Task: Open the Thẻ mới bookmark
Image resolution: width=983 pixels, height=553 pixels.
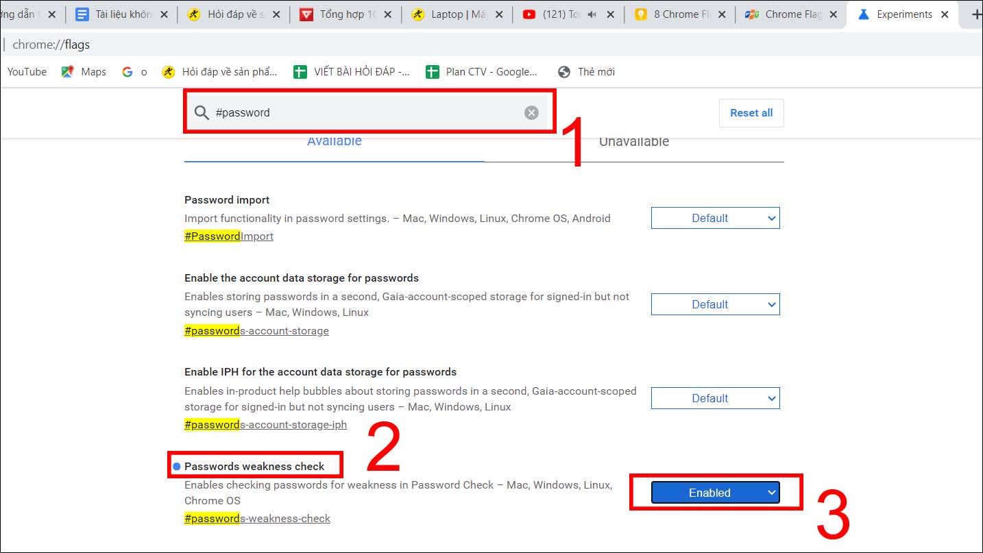Action: point(586,71)
